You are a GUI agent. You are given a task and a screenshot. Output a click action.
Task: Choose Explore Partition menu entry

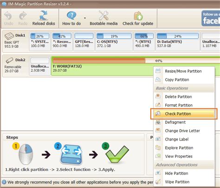184,148
